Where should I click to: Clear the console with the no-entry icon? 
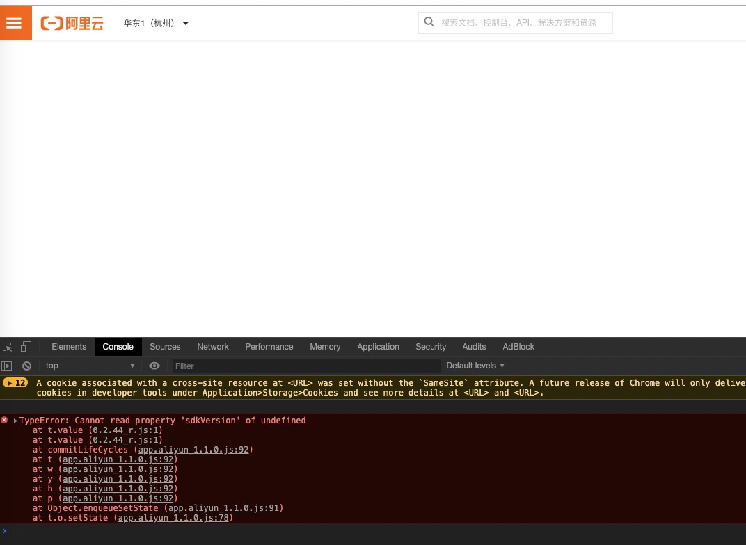pos(26,366)
